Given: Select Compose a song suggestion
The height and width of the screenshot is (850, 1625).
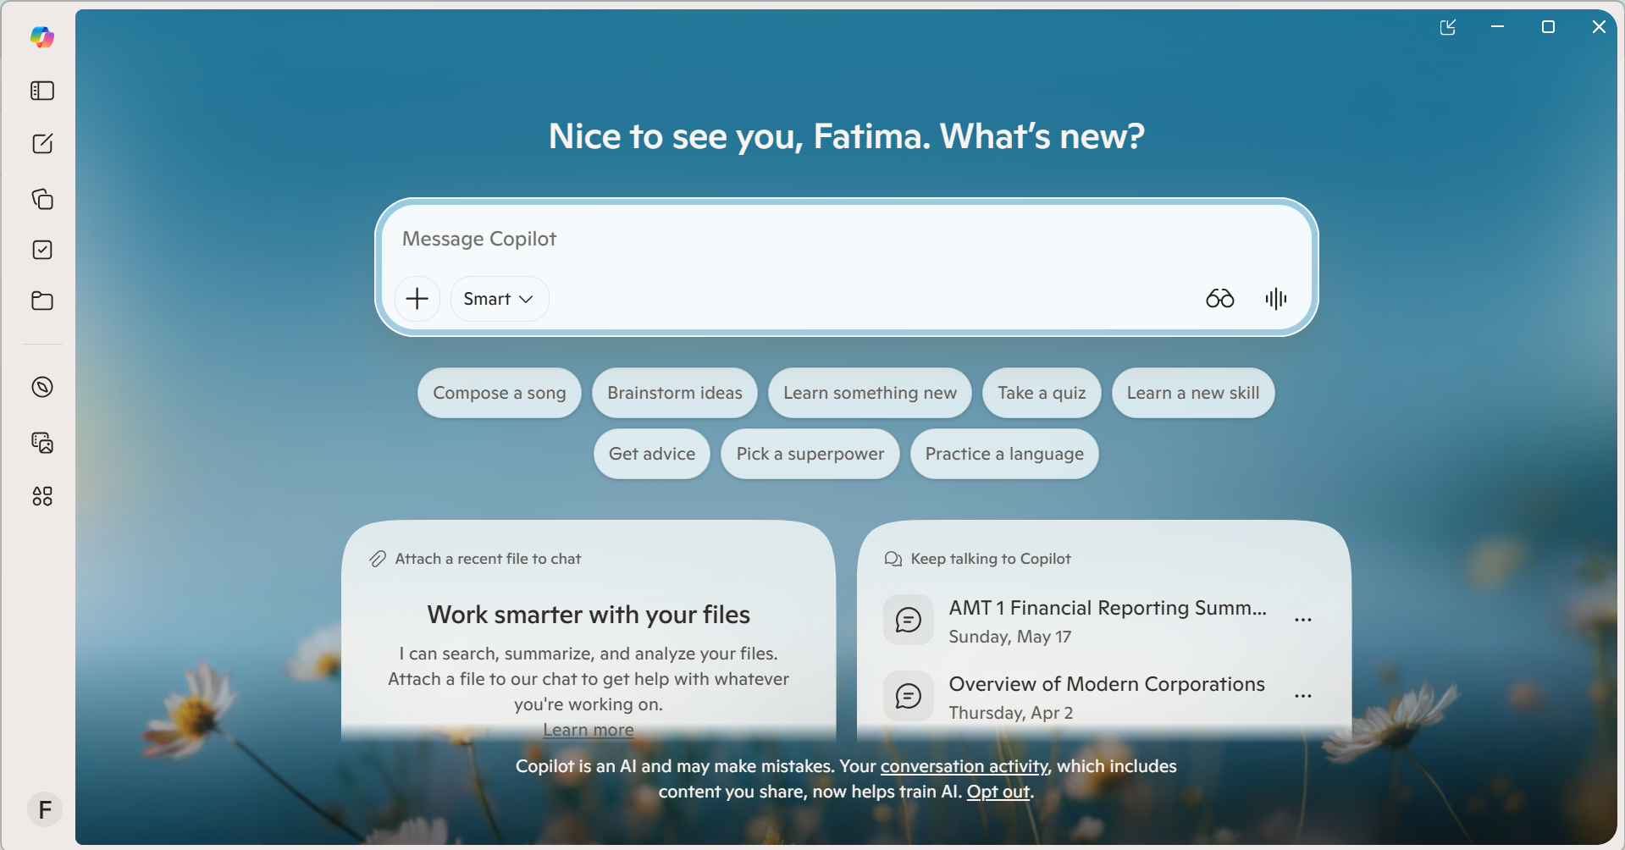Looking at the screenshot, I should coord(500,393).
